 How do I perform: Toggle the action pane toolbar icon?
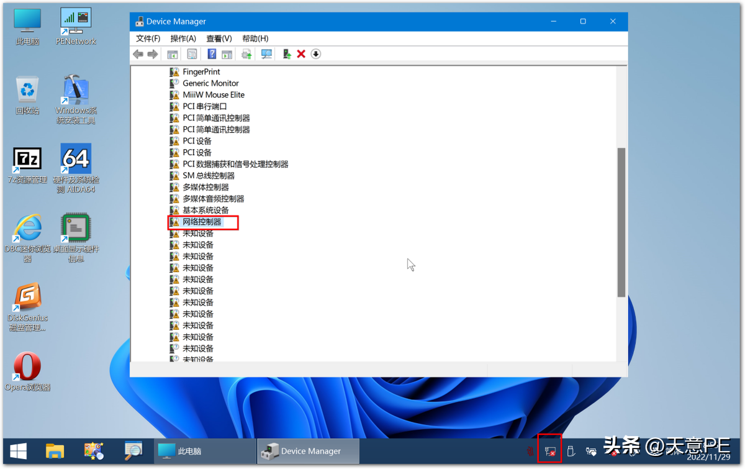[227, 55]
